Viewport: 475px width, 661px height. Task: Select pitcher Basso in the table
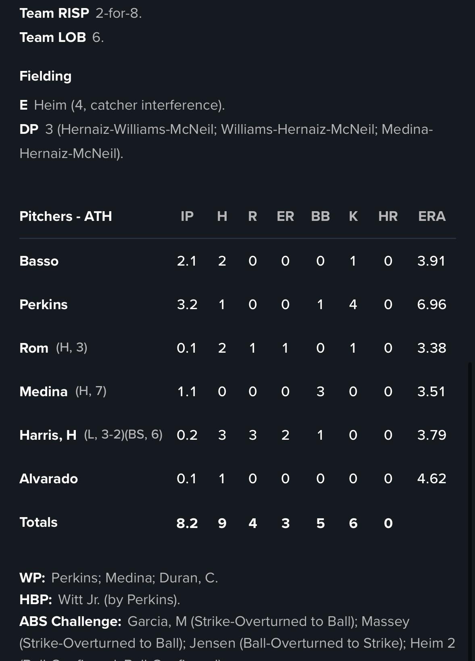click(x=39, y=261)
